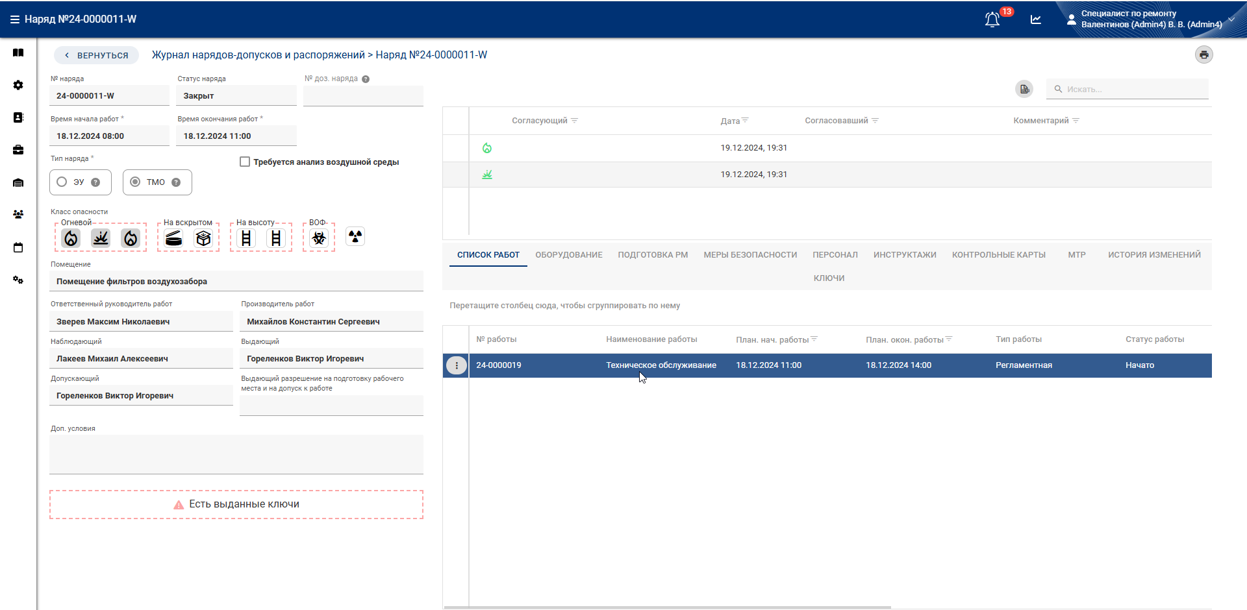The width and height of the screenshot is (1247, 610).
Task: Click the horizontal scrollbar under works table
Action: click(667, 607)
